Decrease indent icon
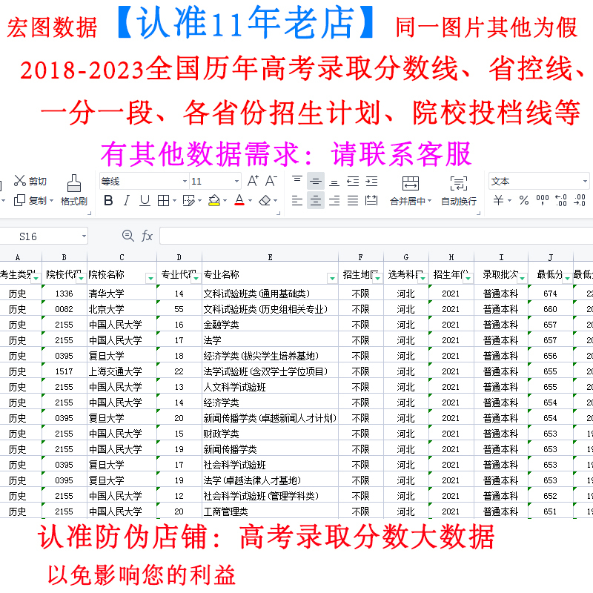The width and height of the screenshot is (593, 593). click(x=353, y=182)
